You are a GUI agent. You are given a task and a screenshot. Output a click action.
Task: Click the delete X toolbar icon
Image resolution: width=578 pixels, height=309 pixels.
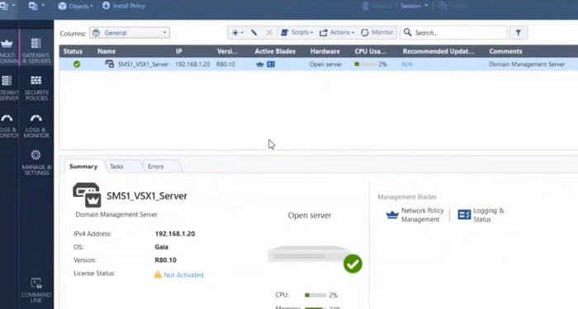pos(268,33)
